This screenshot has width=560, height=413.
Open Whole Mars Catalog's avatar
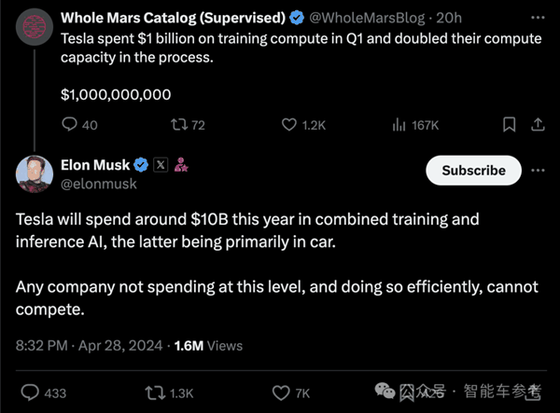(35, 21)
